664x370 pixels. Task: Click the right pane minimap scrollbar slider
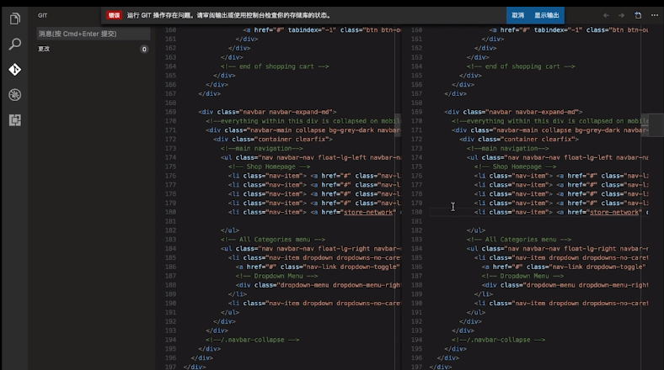(651, 125)
